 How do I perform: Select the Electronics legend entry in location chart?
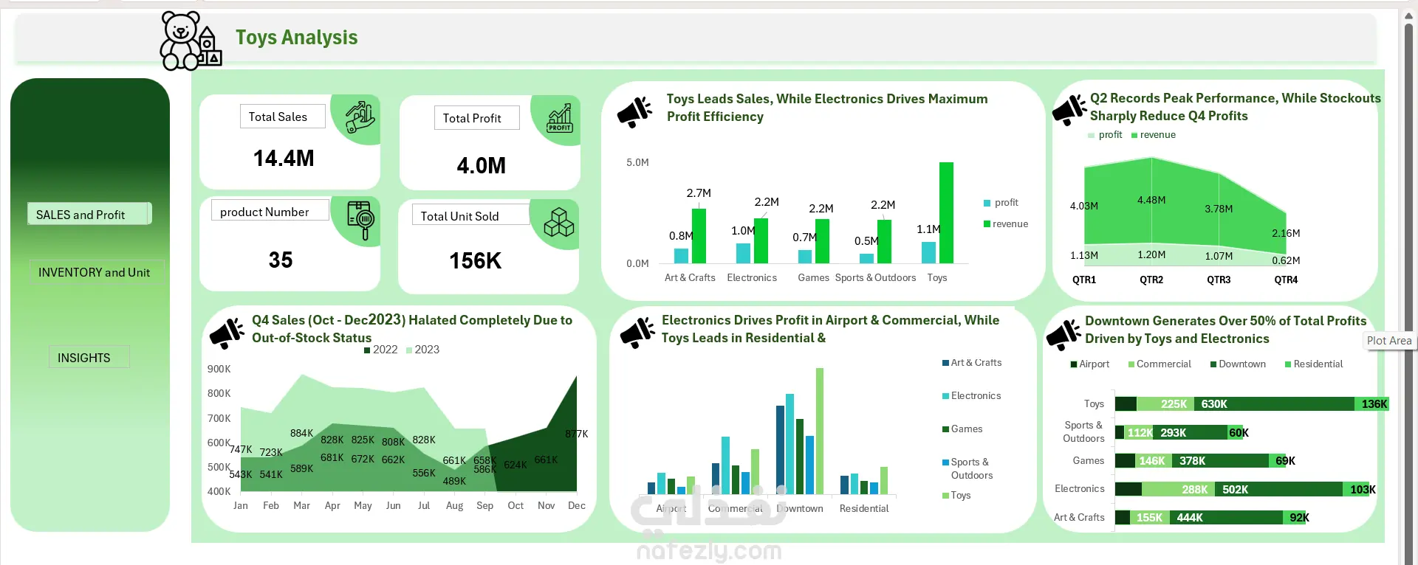coord(972,396)
